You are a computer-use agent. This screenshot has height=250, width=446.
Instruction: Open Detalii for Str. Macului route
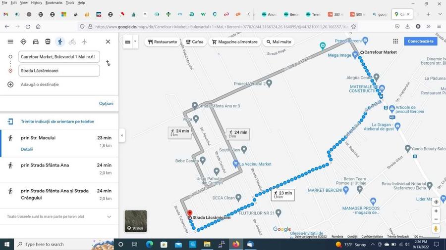pyautogui.click(x=27, y=149)
